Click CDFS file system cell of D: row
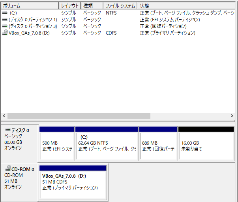The width and height of the screenshot is (238, 202). (111, 33)
